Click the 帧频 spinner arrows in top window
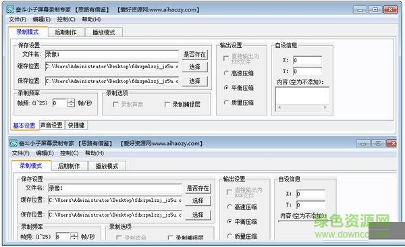Screen dimensions: 405x247 point(71,103)
